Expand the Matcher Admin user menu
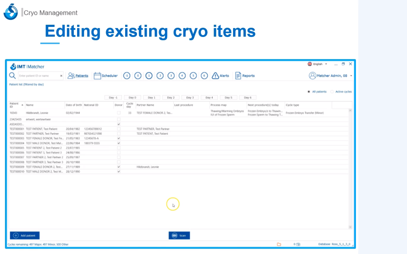The width and height of the screenshot is (407, 254). [x=351, y=76]
